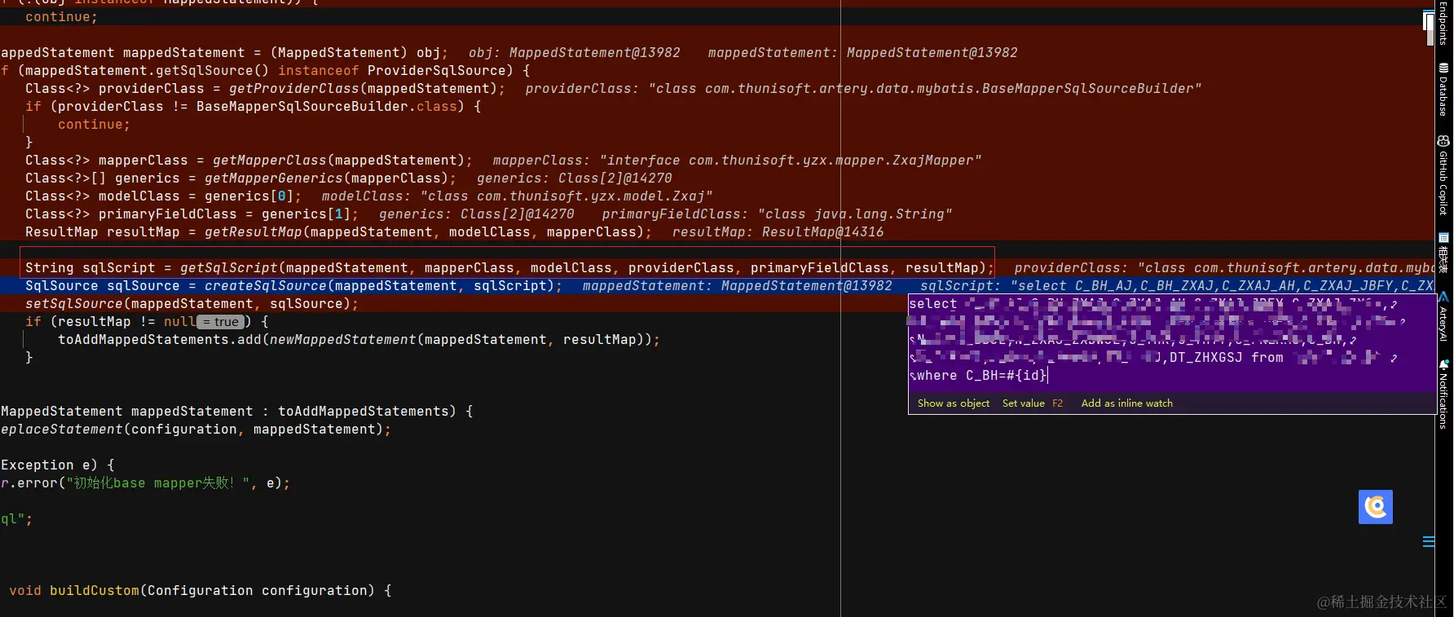Viewport: 1454px width, 617px height.
Task: Open the Endpoints tool window
Action: click(1443, 23)
